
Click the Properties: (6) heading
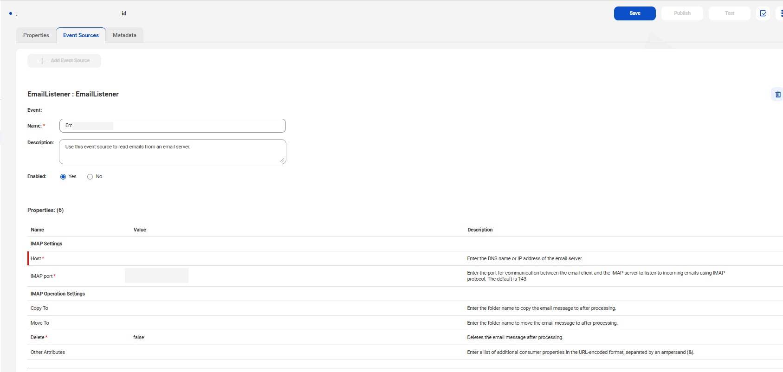[x=45, y=210]
